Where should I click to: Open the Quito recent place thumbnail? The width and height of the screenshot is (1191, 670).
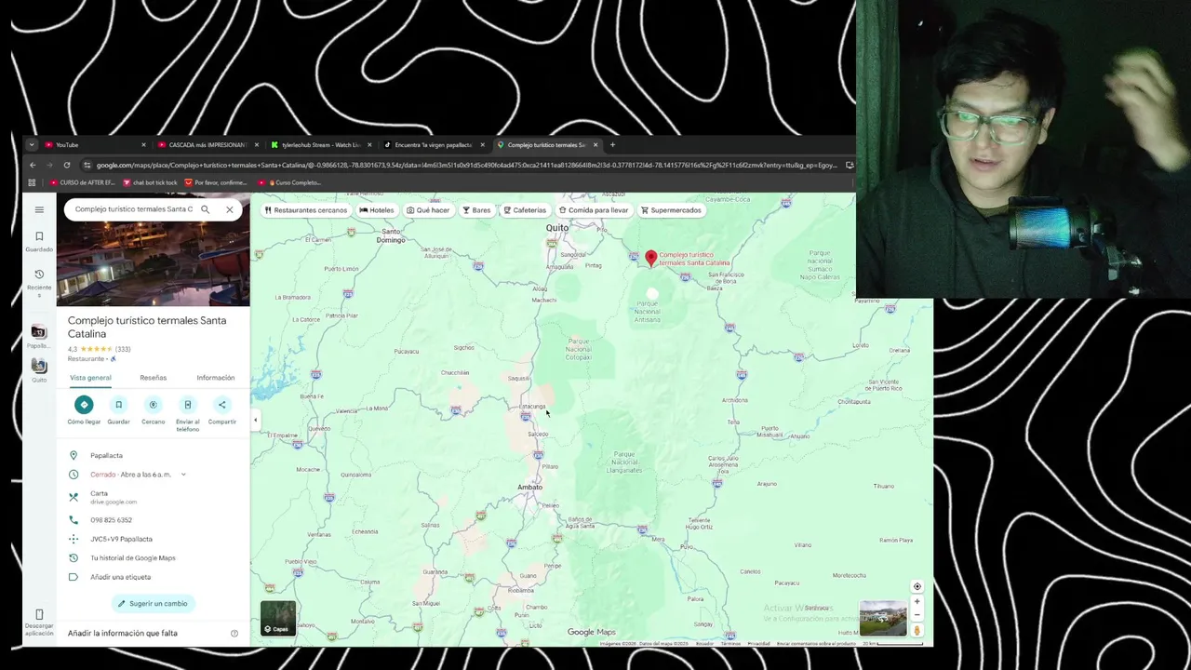pos(38,366)
